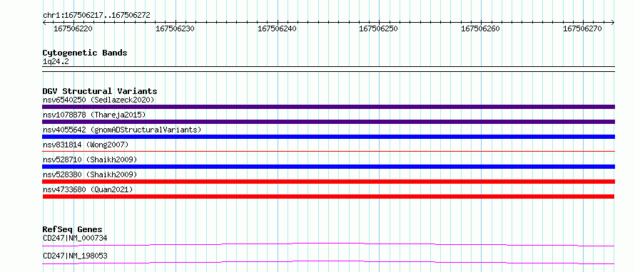Click the red bar under nsv528380

pyautogui.click(x=328, y=182)
